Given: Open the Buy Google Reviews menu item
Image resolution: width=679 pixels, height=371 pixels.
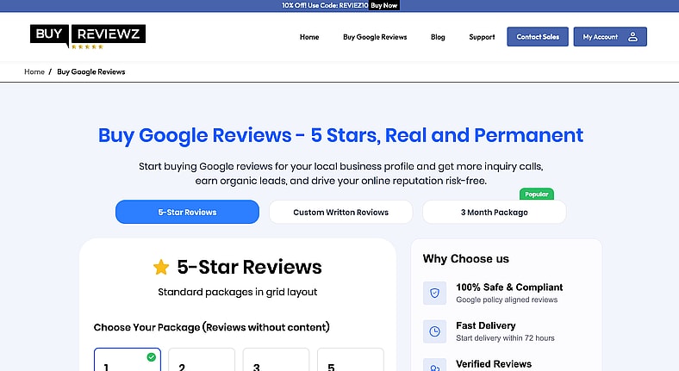Looking at the screenshot, I should coord(375,37).
